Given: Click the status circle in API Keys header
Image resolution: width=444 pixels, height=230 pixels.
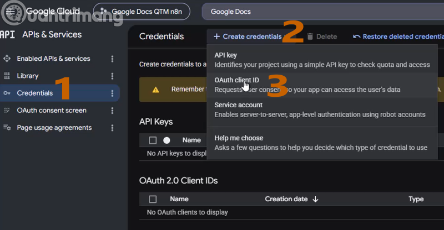Looking at the screenshot, I should [x=167, y=140].
